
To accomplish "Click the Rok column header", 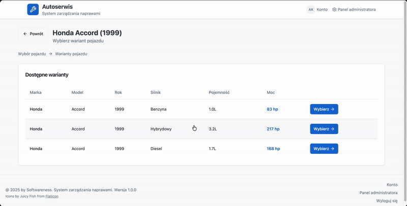I will coord(118,92).
